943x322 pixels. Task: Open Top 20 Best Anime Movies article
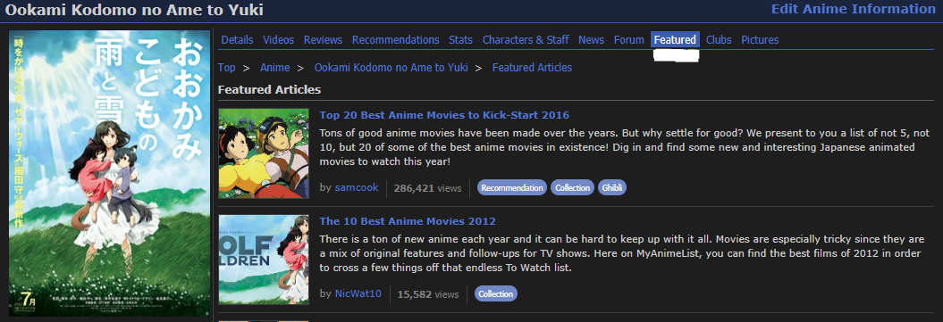[x=444, y=115]
